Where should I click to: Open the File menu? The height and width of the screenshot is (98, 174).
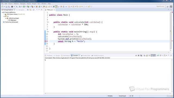pyautogui.click(x=2, y=4)
